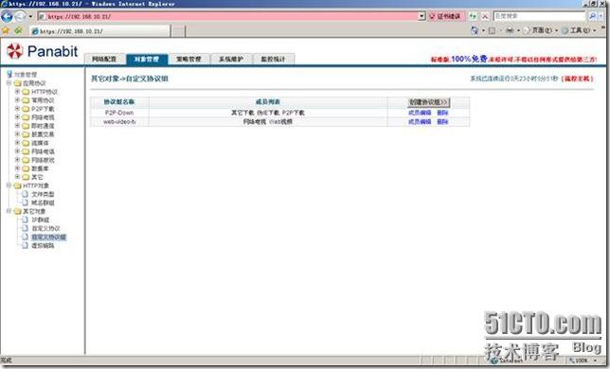
Task: Open the 工具 tools menu
Action: click(x=580, y=30)
